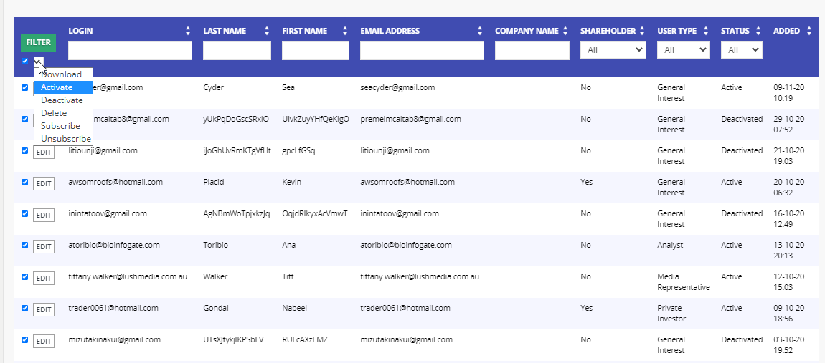Uncheck the mizutakinakui@gmail.com row checkbox
Image resolution: width=825 pixels, height=363 pixels.
tap(24, 340)
